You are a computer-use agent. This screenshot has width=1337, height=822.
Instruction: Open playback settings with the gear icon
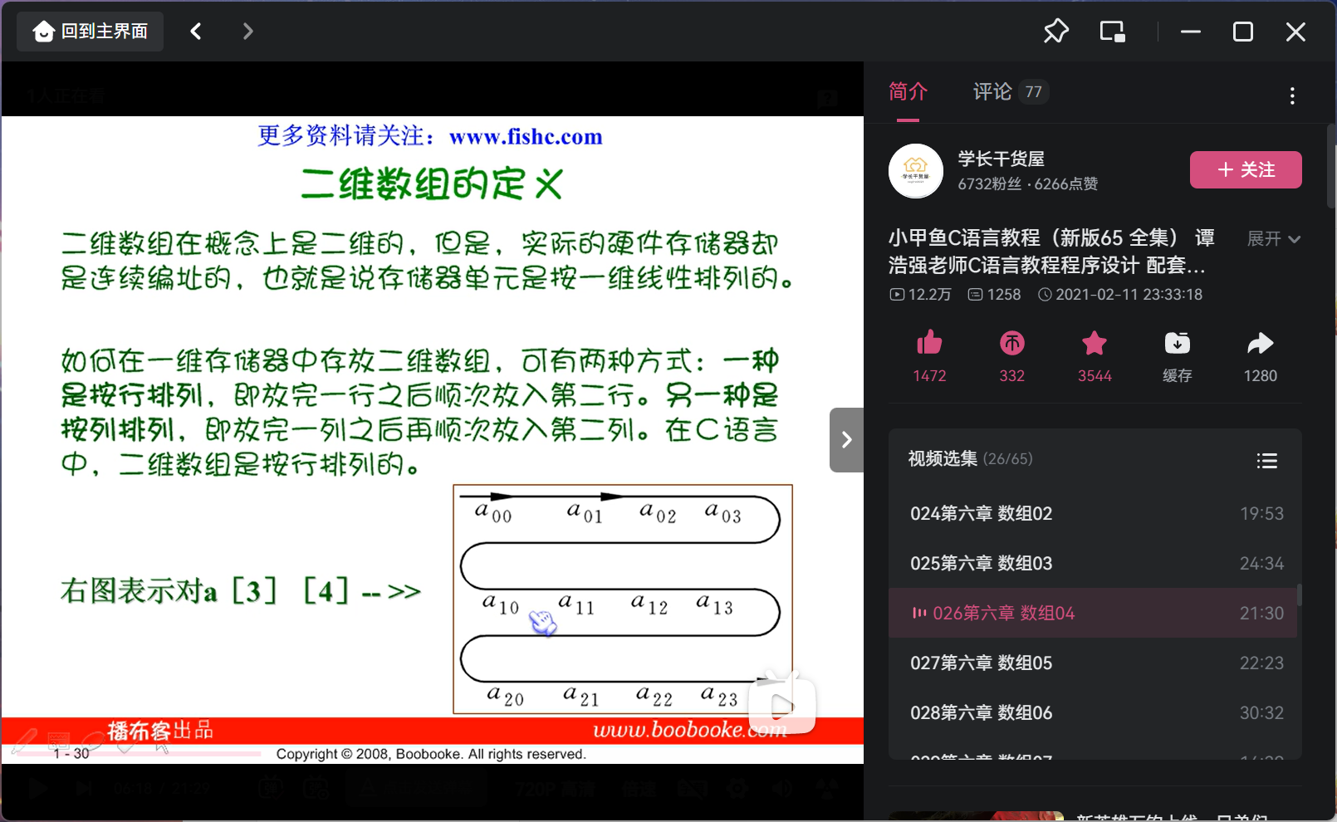coord(737,788)
